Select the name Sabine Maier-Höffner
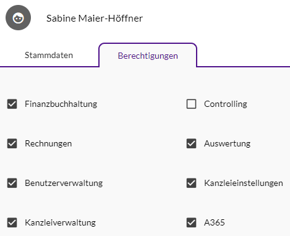This screenshot has width=290, height=236. 95,19
